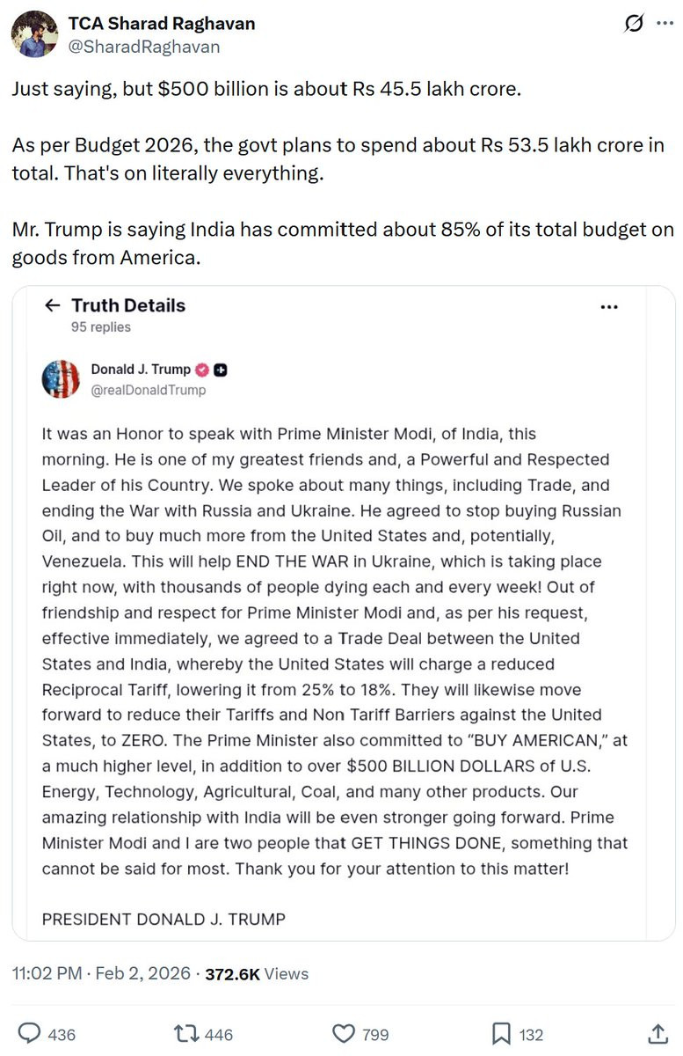Click the back arrow beside Truth Details

(x=53, y=305)
